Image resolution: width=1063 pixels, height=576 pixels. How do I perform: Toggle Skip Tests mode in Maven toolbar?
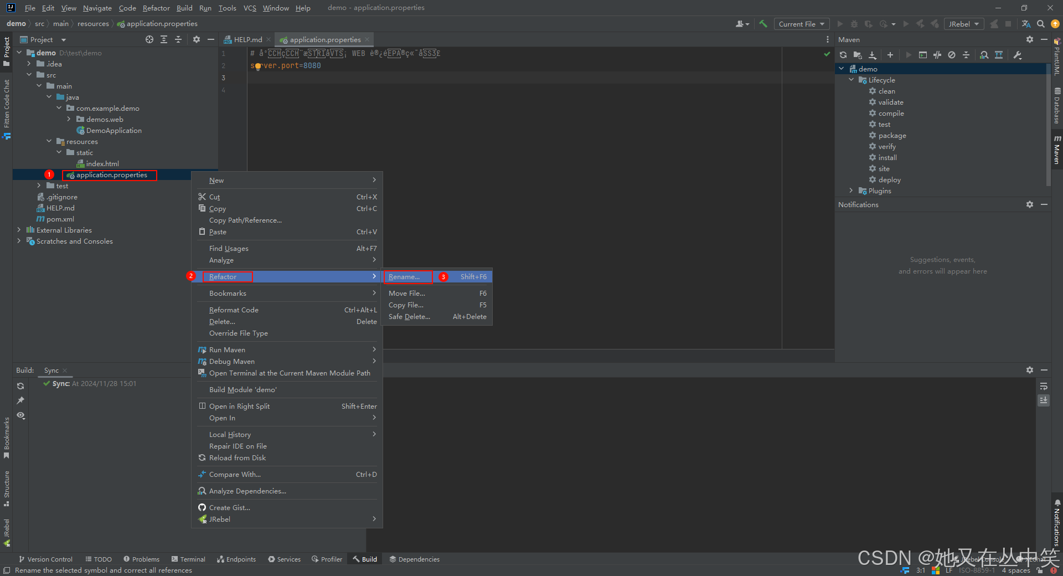[x=952, y=55]
